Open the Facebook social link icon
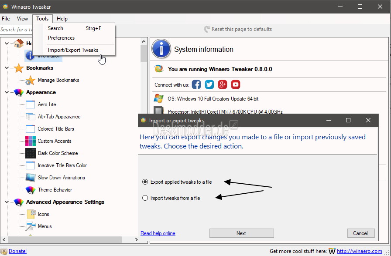This screenshot has width=391, height=256. coord(196,84)
